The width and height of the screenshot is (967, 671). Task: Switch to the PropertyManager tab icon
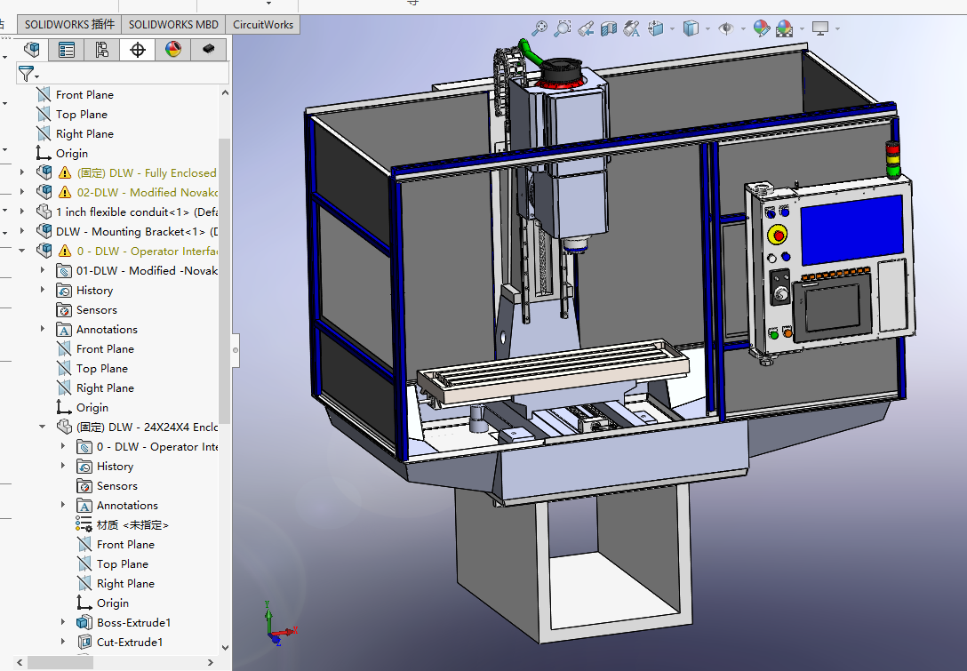coord(66,50)
